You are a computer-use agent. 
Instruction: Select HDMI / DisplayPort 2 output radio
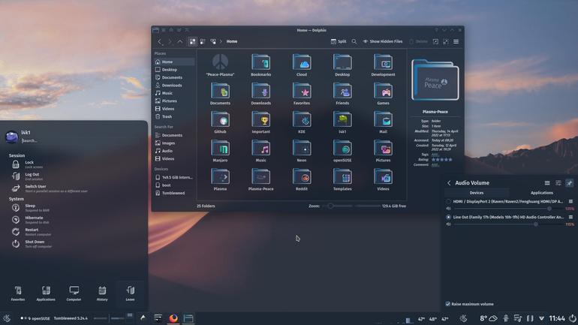(x=448, y=202)
